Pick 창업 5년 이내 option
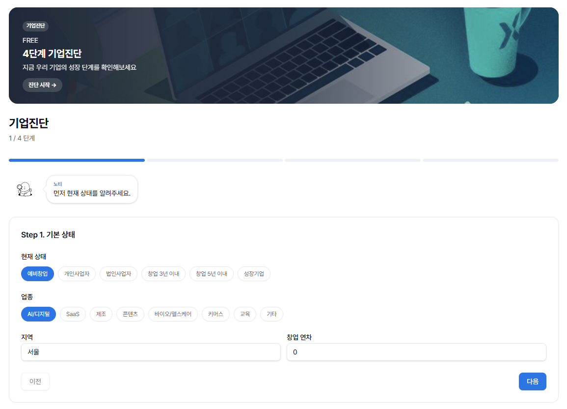The height and width of the screenshot is (409, 567). click(x=212, y=274)
